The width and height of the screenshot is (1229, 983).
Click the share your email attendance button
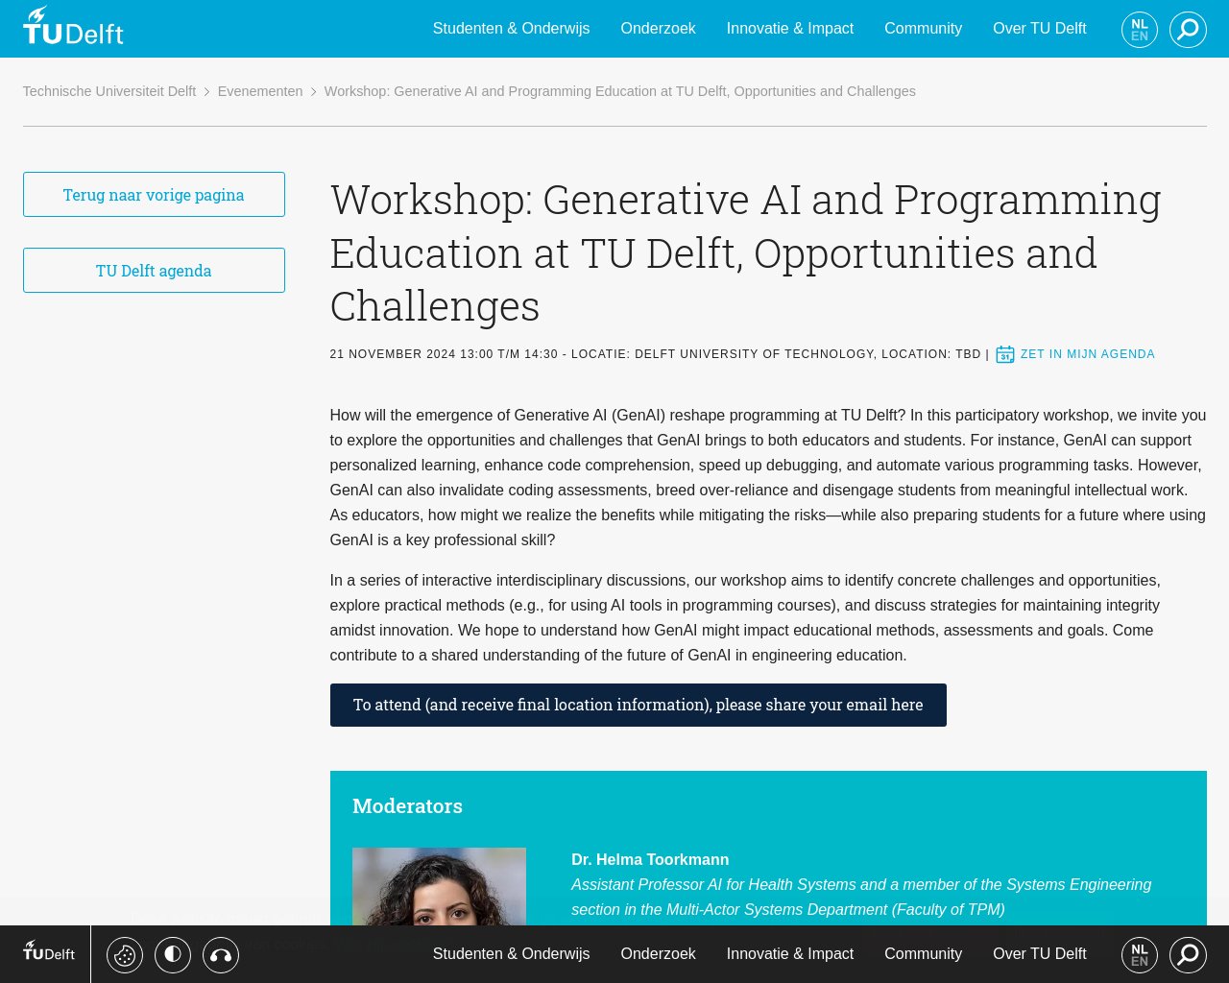pyautogui.click(x=638, y=705)
